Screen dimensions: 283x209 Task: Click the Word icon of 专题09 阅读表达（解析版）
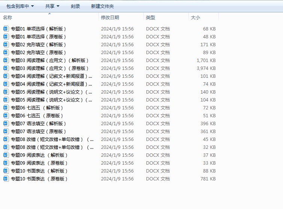[x=6, y=155]
